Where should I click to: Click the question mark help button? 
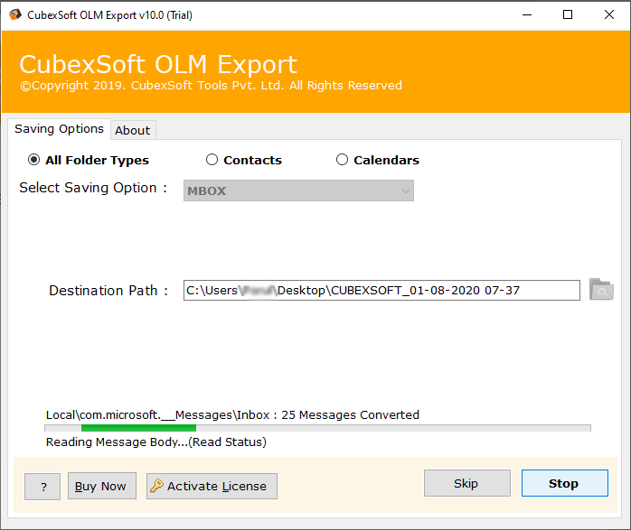tap(42, 487)
